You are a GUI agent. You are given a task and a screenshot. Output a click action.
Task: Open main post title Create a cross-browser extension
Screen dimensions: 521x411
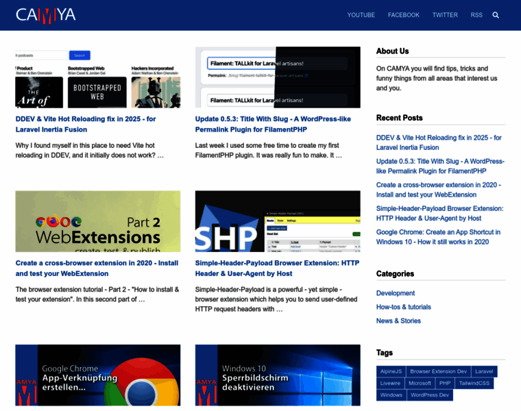[x=97, y=269]
